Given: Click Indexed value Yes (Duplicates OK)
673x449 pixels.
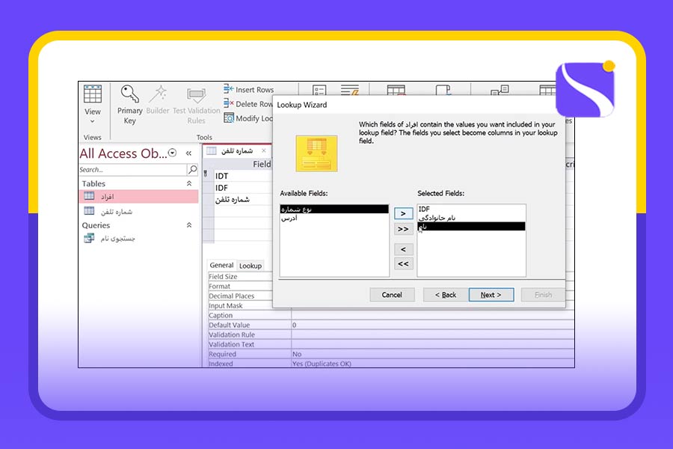Looking at the screenshot, I should pos(433,364).
